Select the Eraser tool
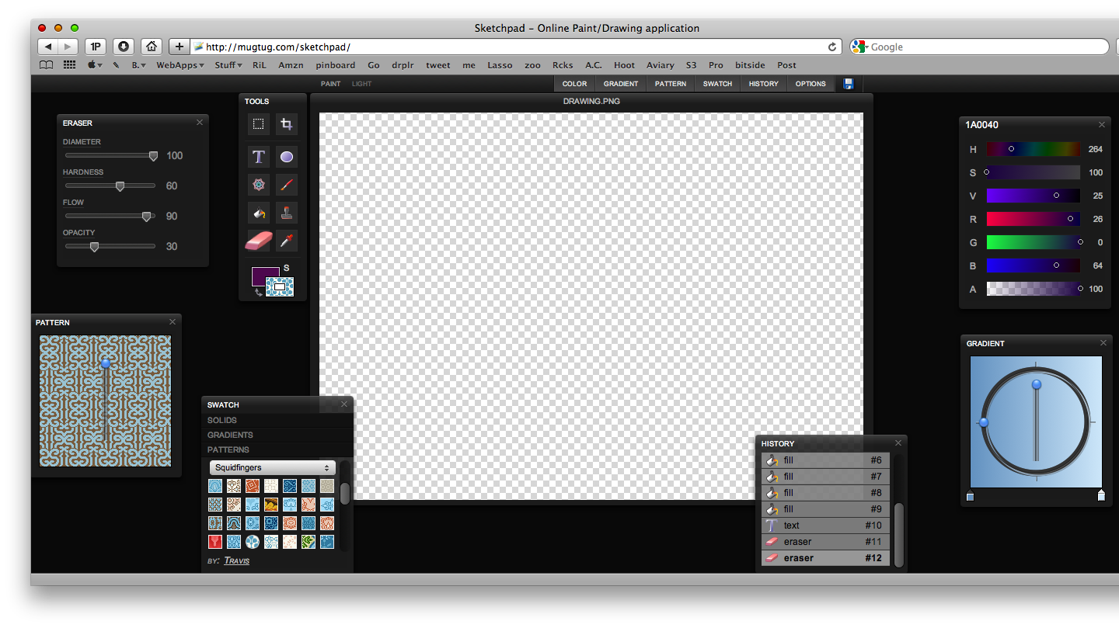Image resolution: width=1119 pixels, height=628 pixels. coord(258,240)
